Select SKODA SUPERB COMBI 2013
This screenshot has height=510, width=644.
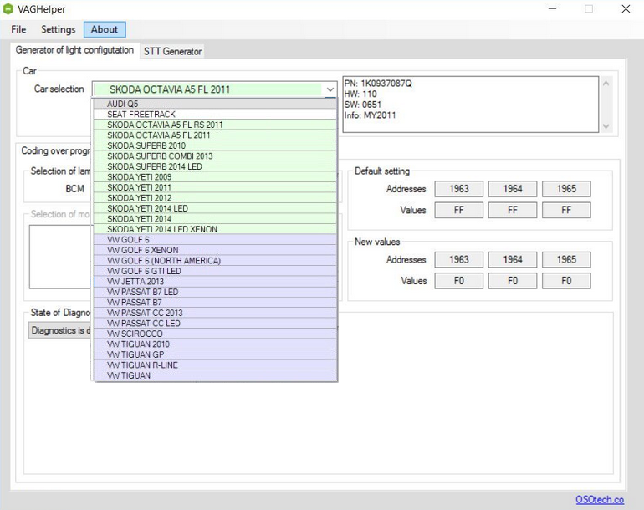(x=215, y=156)
